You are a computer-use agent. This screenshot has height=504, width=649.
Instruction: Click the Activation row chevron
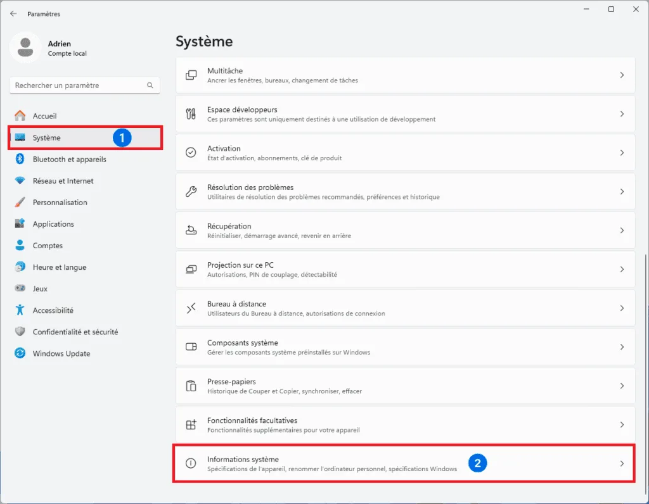(x=622, y=153)
